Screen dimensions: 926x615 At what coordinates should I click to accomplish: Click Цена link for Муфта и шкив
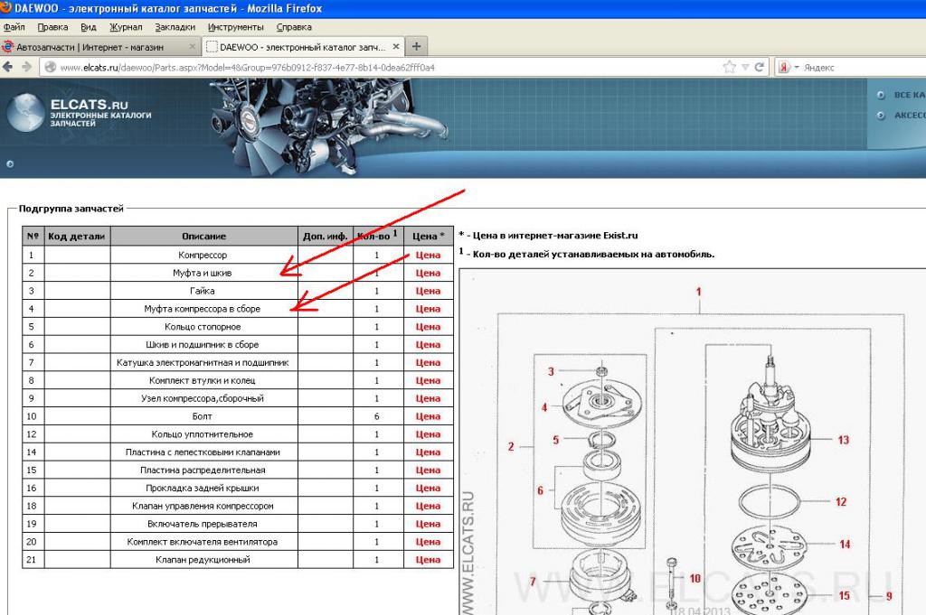click(428, 273)
